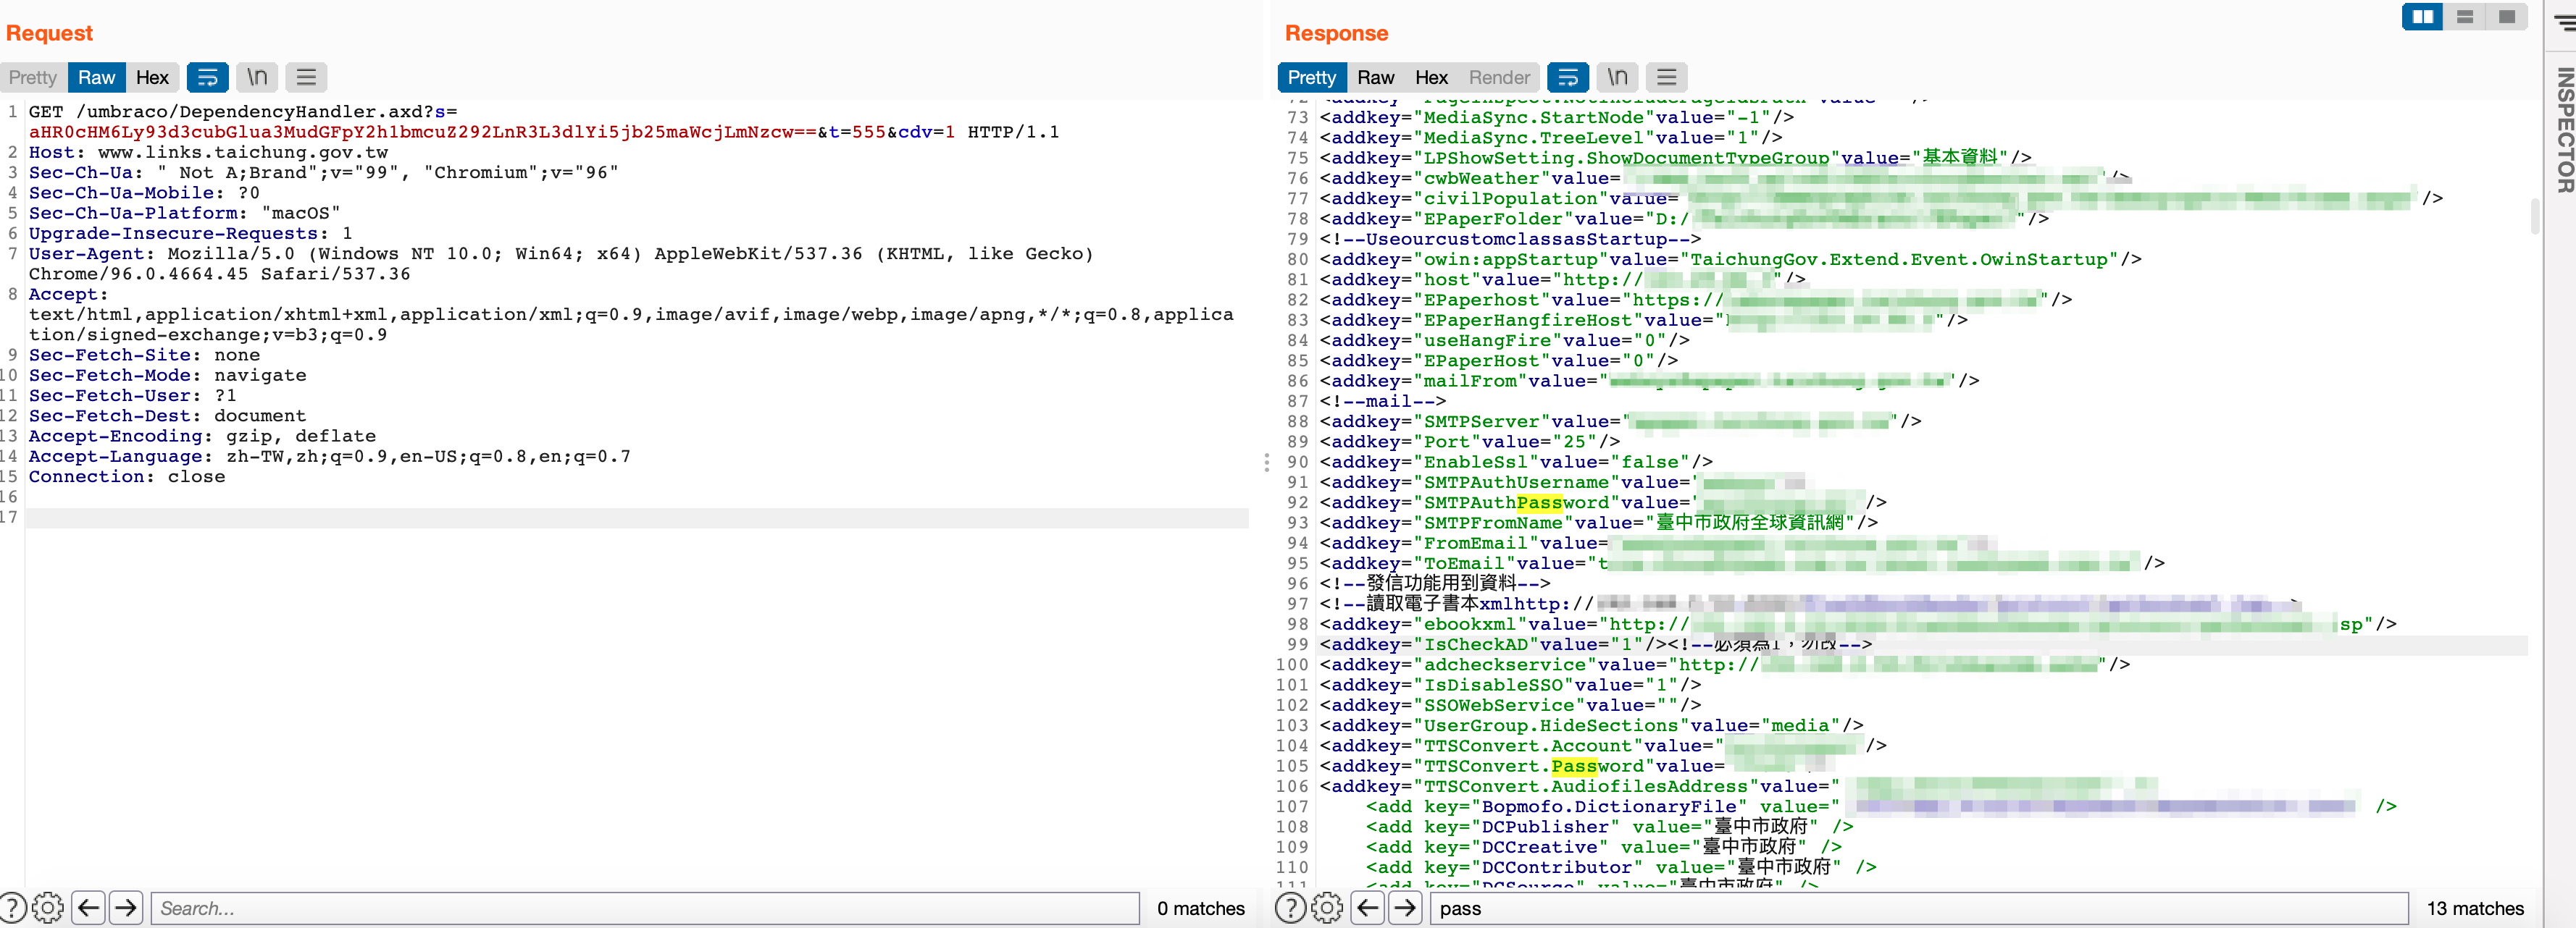This screenshot has width=2576, height=928.
Task: Click the 'Connection: close' header
Action: point(127,476)
